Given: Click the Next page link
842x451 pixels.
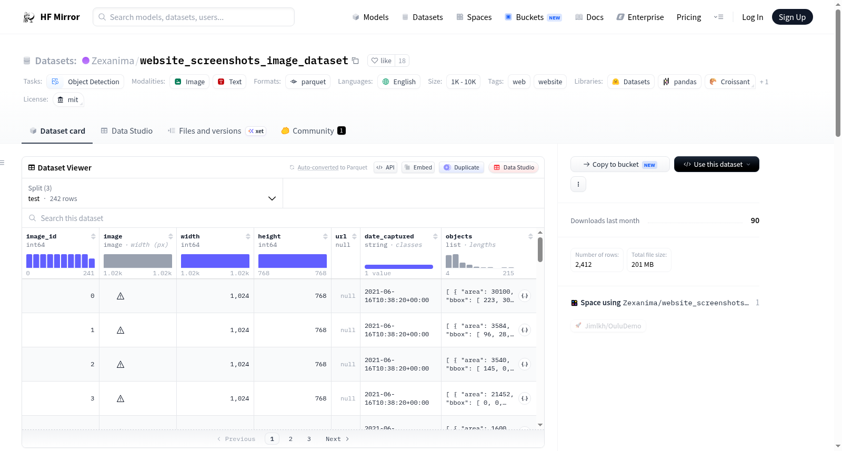Looking at the screenshot, I should 337,439.
